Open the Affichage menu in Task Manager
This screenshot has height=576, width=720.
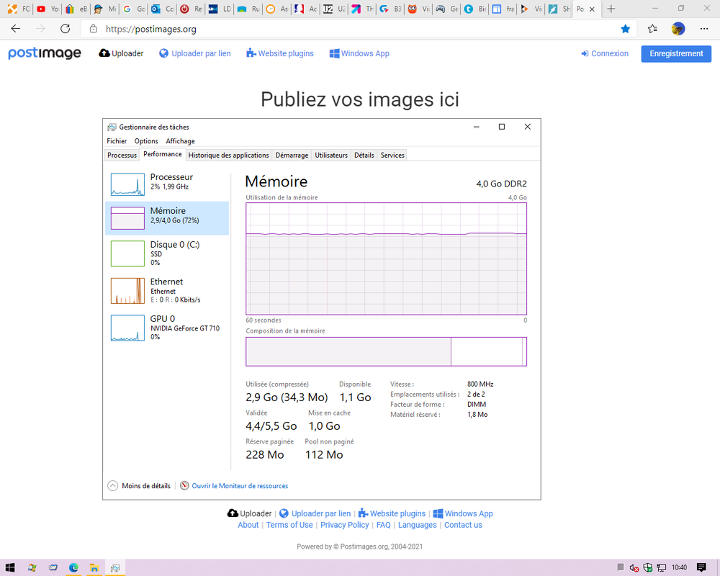[180, 141]
